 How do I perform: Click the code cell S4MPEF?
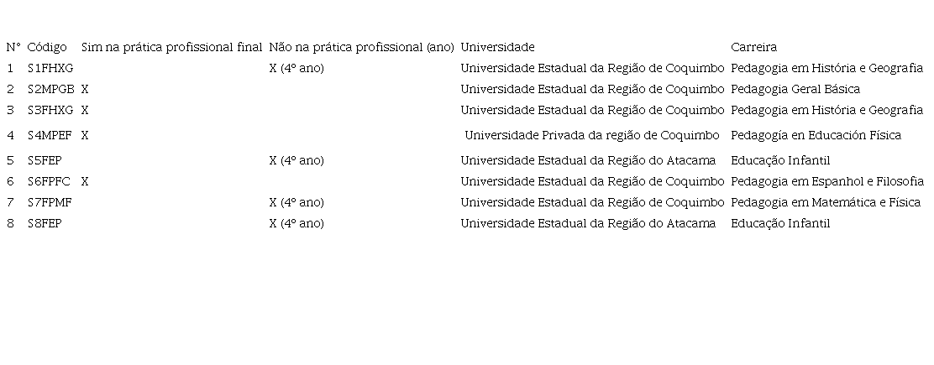(x=50, y=135)
